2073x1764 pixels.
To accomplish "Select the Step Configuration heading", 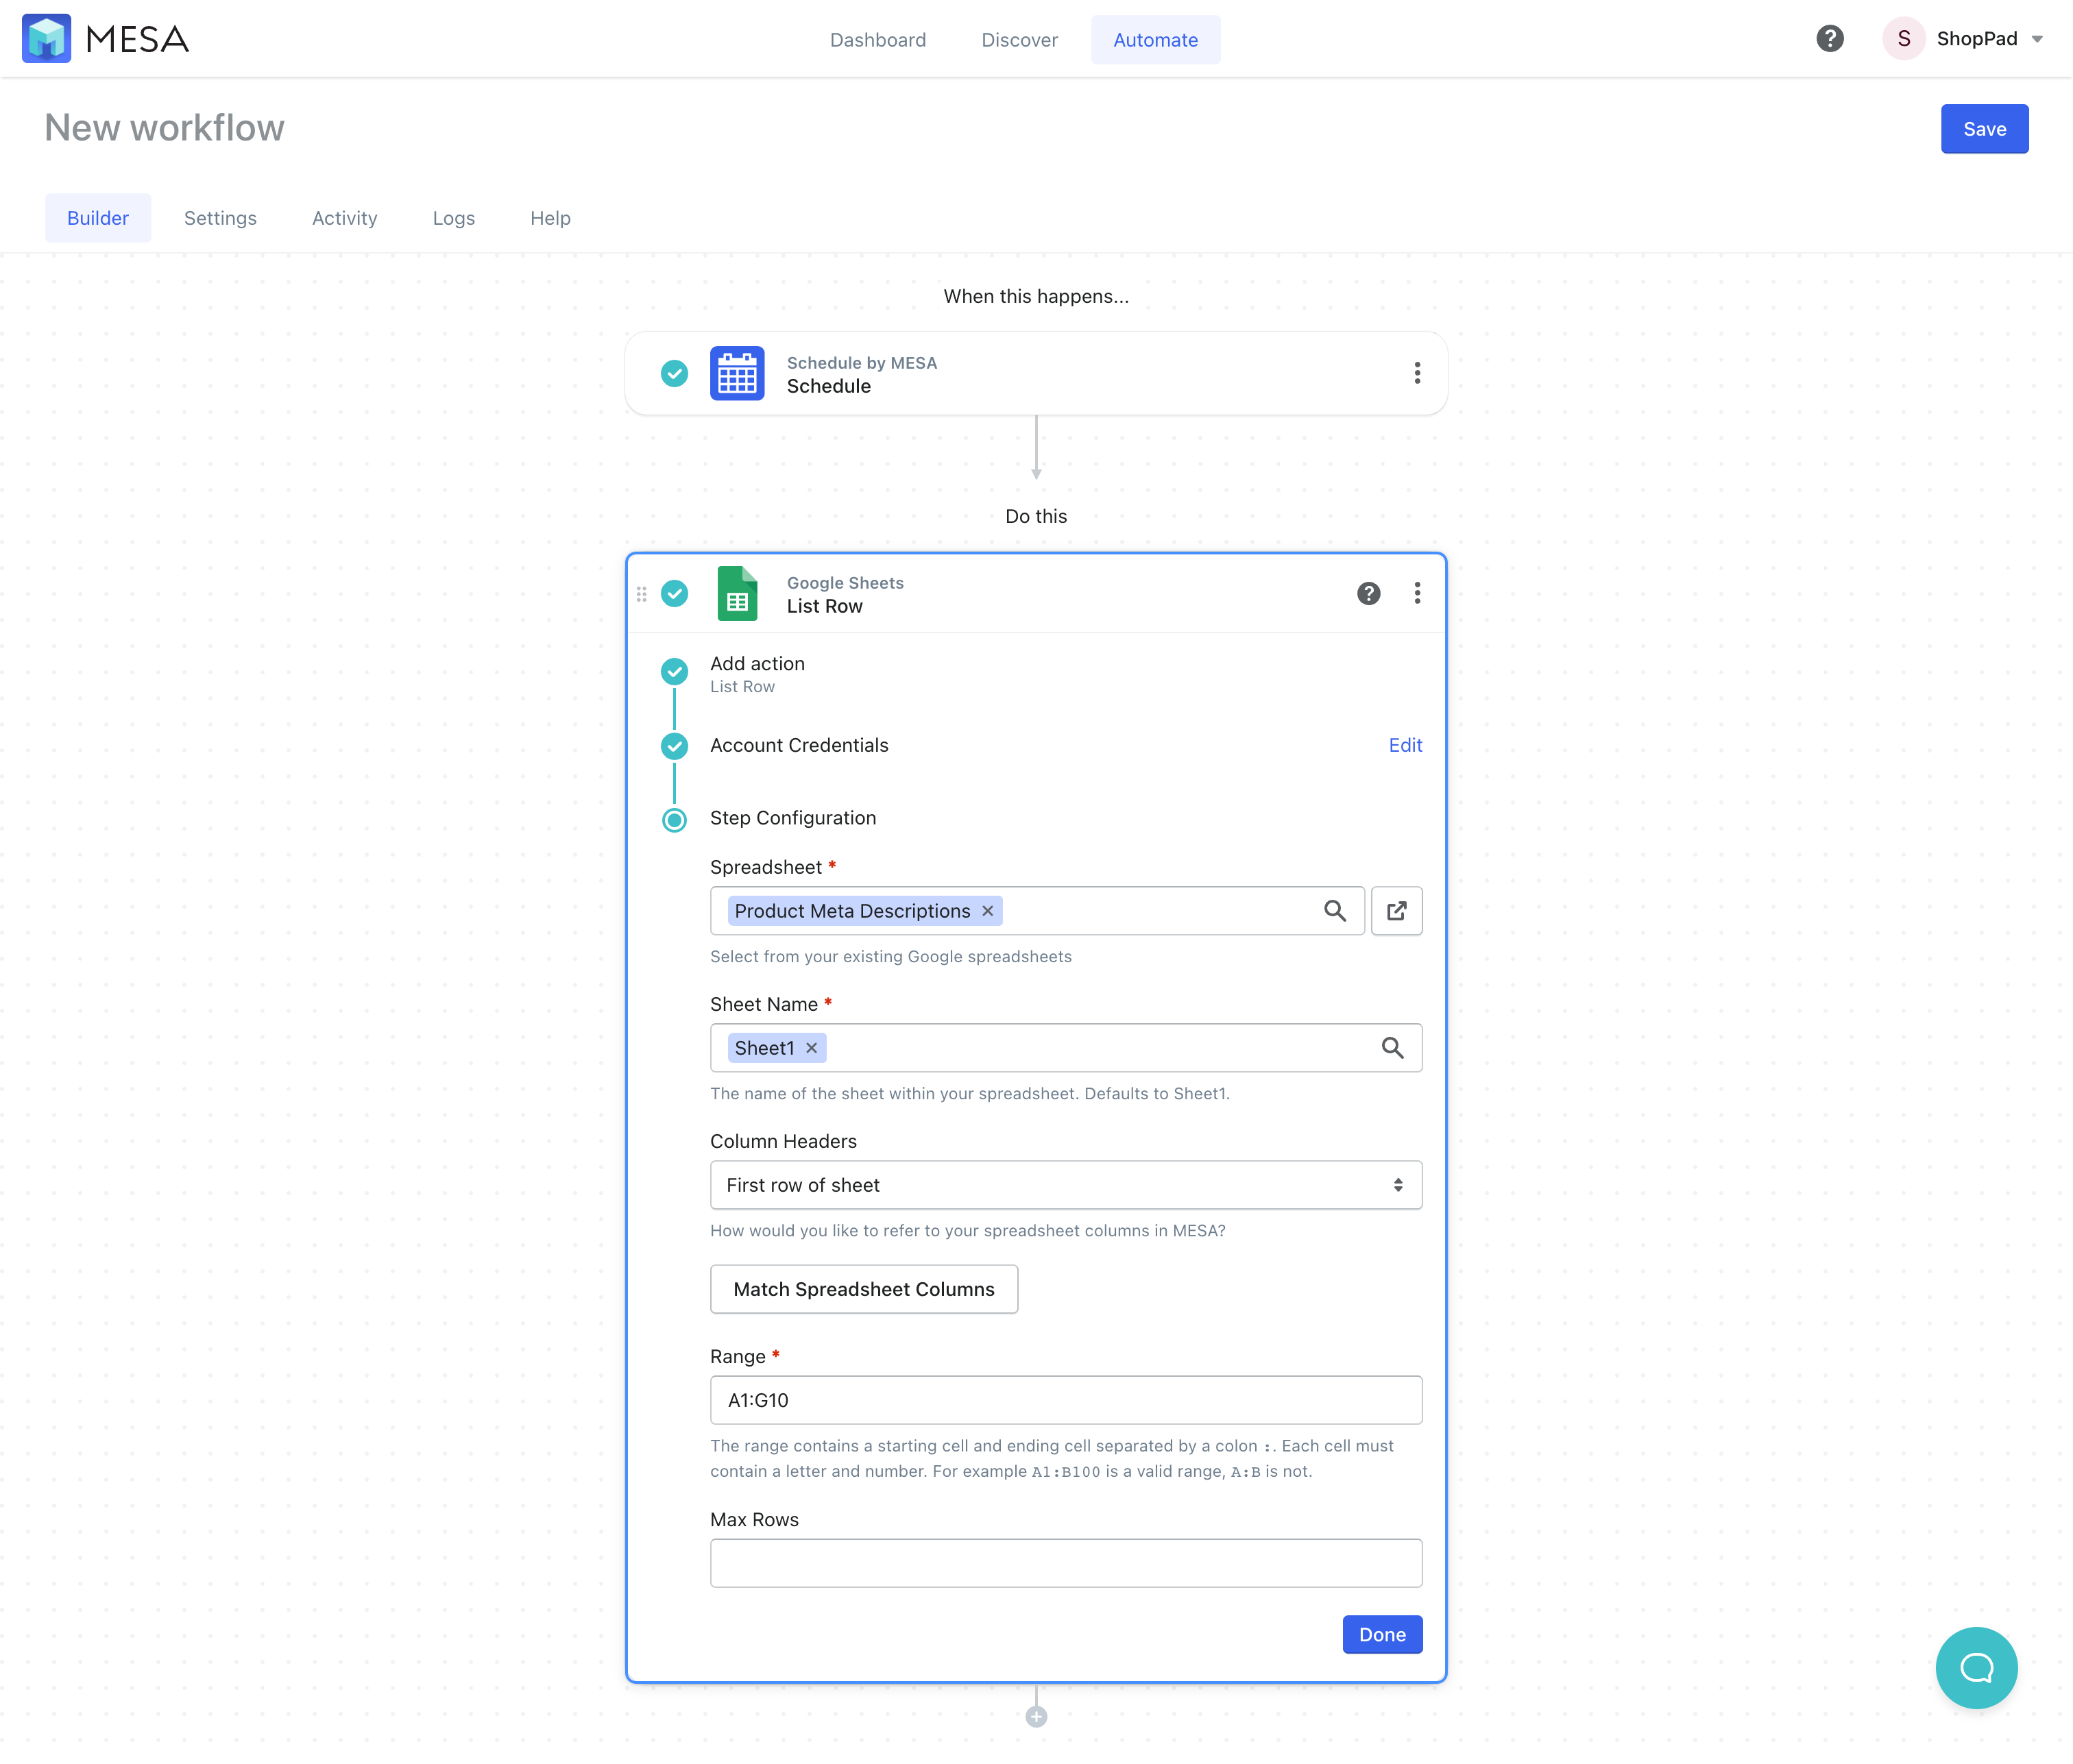I will pos(792,818).
